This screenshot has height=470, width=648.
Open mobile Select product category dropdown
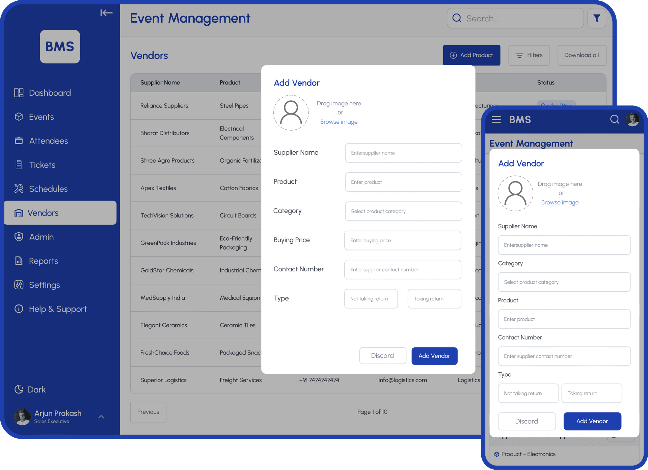(x=564, y=282)
